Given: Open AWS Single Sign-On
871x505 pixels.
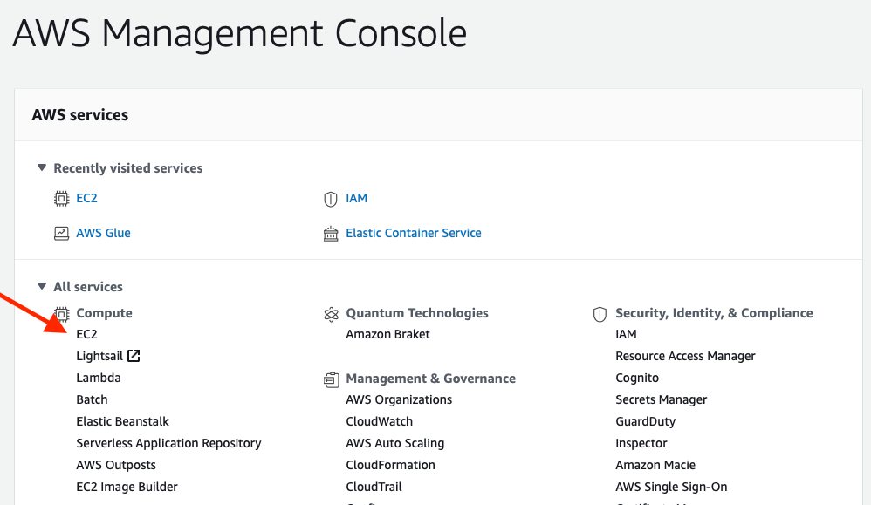Looking at the screenshot, I should (x=671, y=487).
